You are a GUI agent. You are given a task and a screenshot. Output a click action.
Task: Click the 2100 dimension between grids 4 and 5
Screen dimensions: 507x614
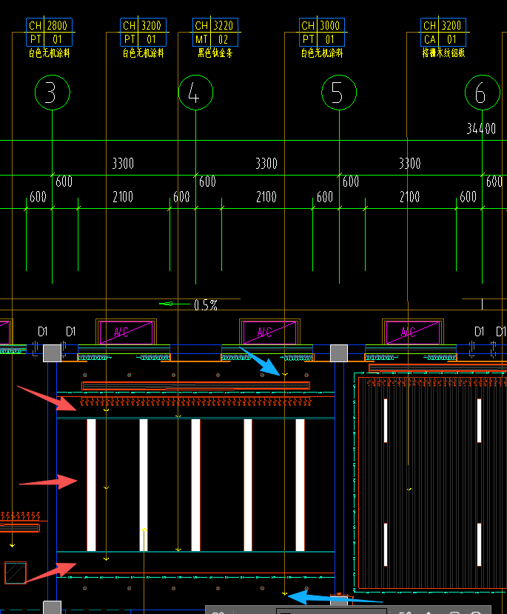pos(266,196)
